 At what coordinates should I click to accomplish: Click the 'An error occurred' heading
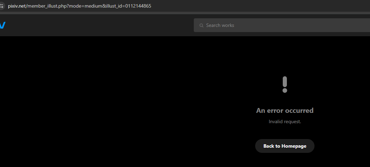pos(285,110)
